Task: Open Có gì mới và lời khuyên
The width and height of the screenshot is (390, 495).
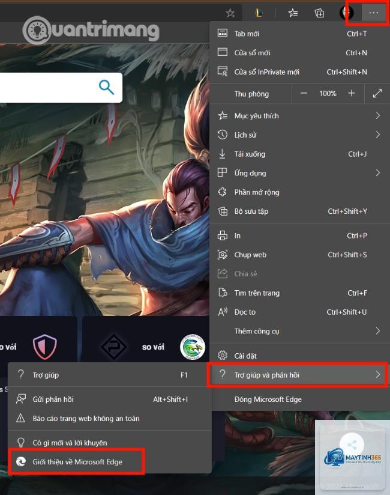Action: pyautogui.click(x=109, y=443)
